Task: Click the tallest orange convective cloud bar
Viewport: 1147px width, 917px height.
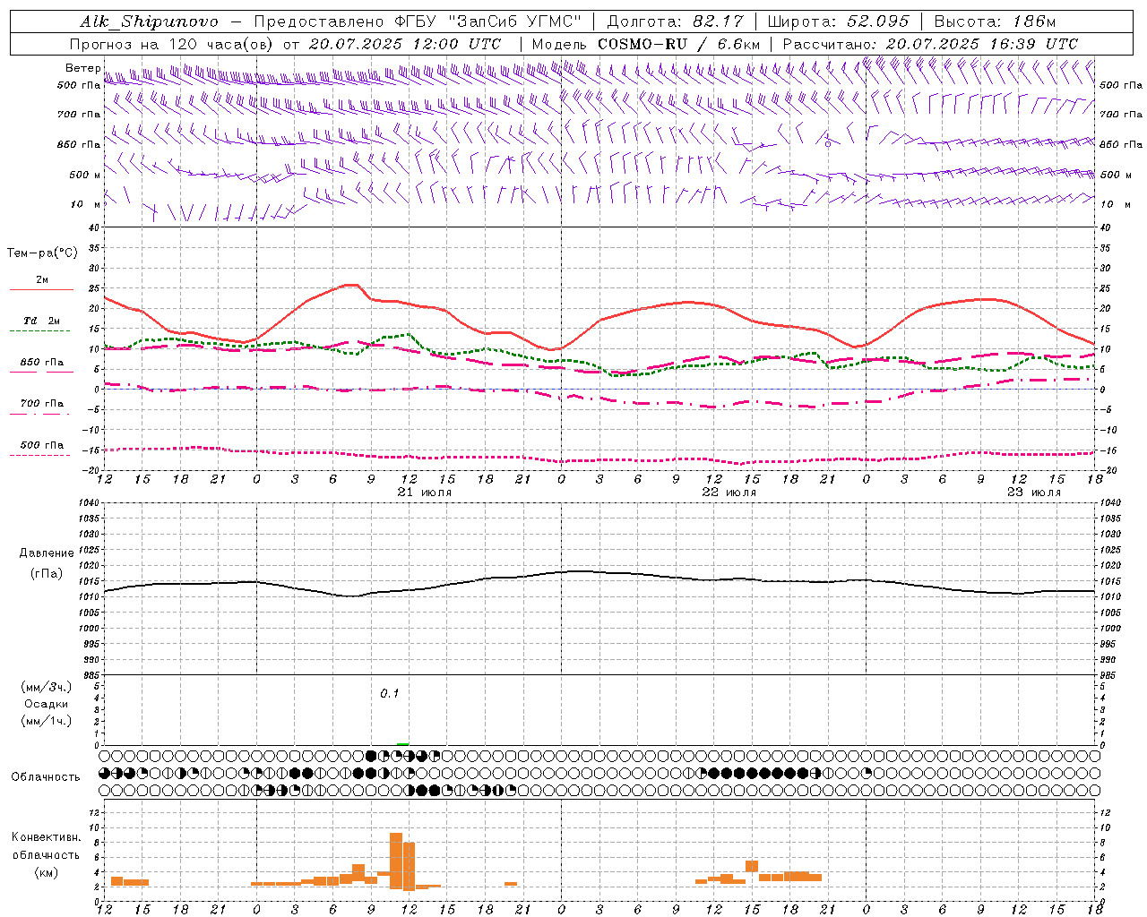Action: tap(396, 861)
